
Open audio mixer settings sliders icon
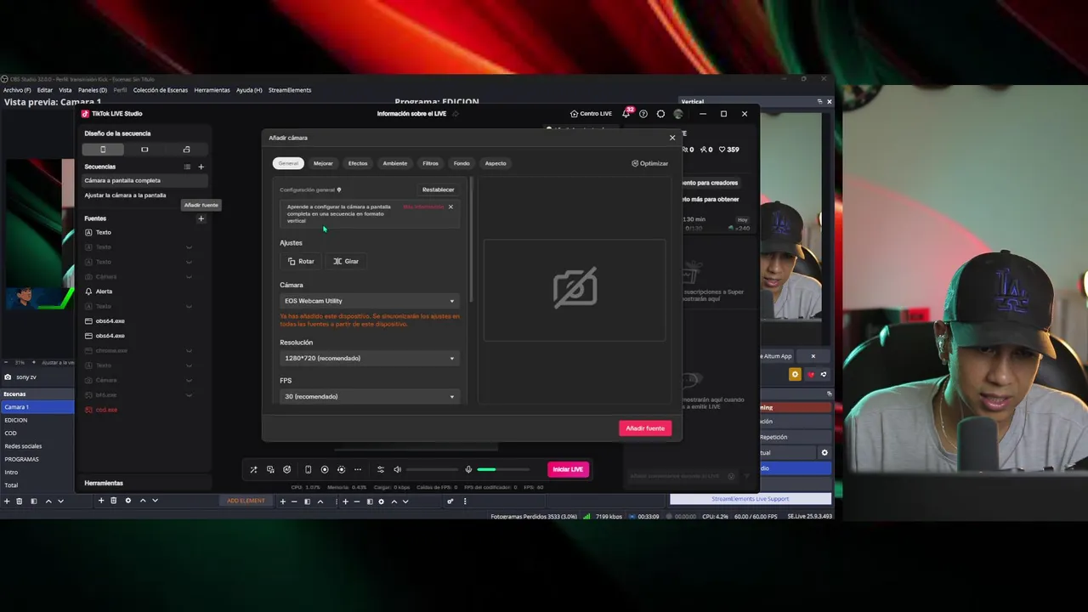(x=381, y=469)
